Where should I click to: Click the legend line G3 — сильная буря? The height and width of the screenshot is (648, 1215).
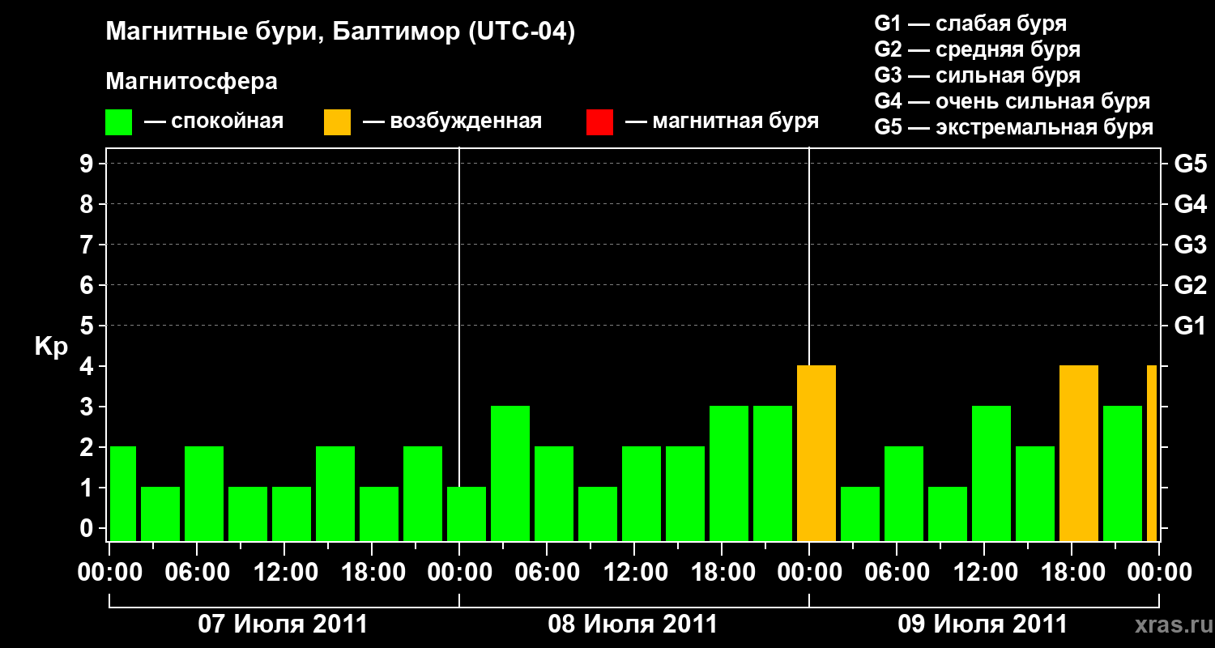[x=977, y=75]
